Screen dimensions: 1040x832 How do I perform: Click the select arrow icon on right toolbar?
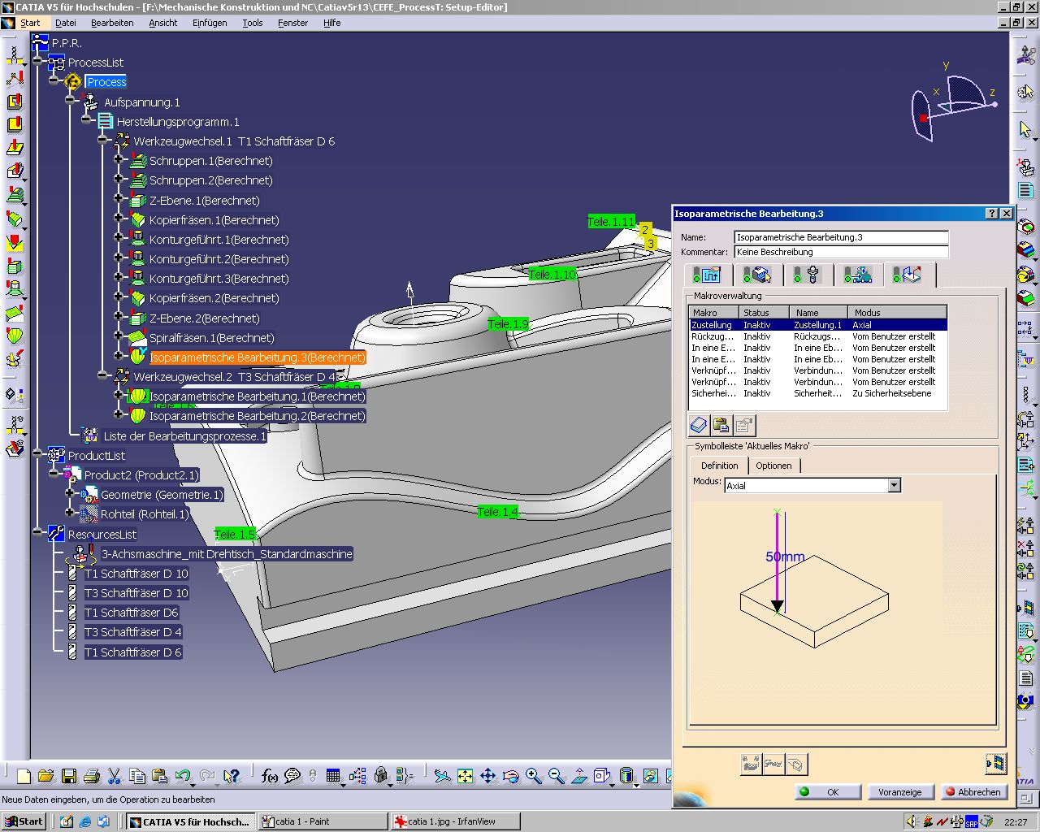coord(1025,129)
